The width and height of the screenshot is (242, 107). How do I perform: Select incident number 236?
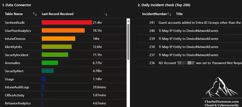click(x=152, y=63)
